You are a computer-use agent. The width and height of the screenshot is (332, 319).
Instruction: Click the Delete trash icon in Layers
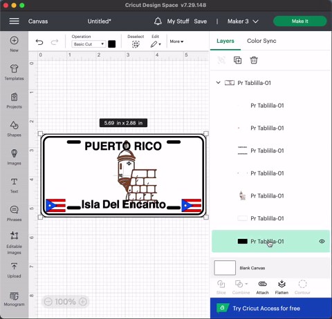pos(254,60)
